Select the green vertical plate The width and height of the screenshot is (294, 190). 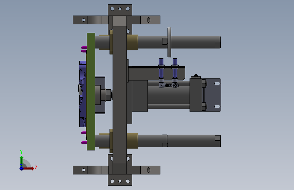pyautogui.click(x=91, y=91)
